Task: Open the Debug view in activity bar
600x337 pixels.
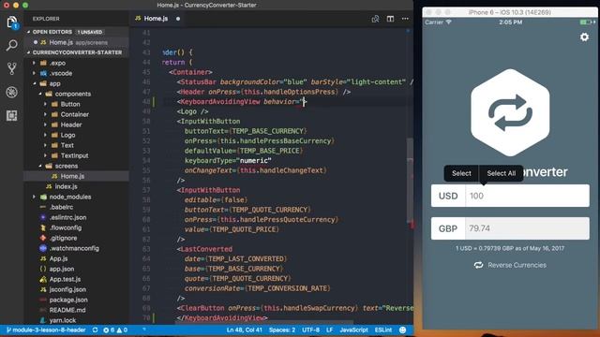Action: click(12, 92)
